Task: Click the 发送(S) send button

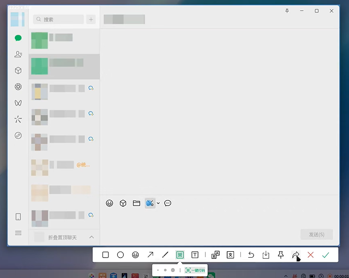Action: click(x=317, y=234)
